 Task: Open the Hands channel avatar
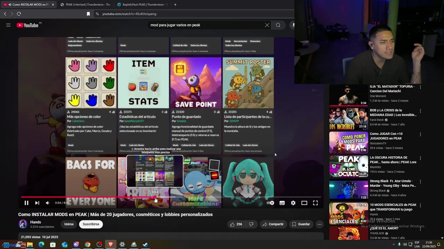pos(23,224)
